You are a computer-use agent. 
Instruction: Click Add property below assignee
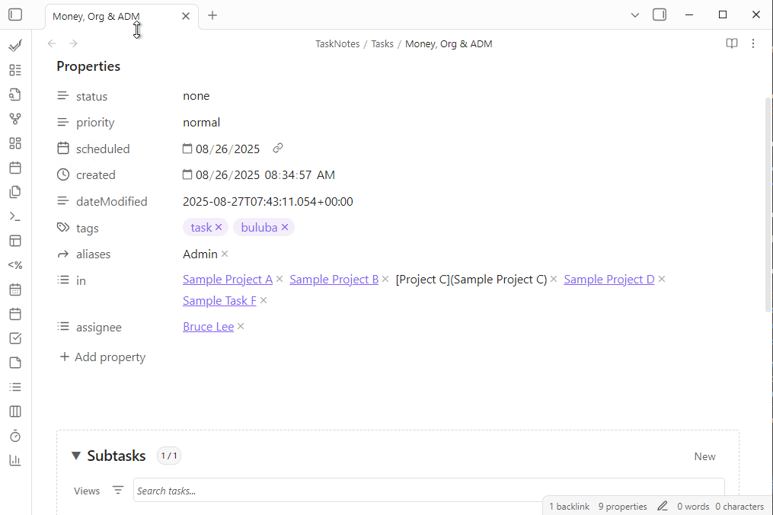(x=102, y=357)
